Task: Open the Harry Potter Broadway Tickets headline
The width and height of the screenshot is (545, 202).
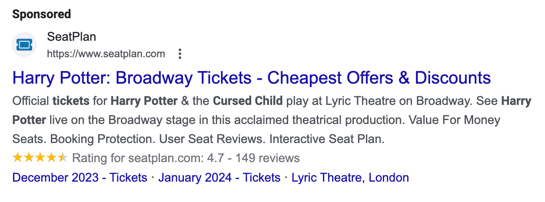Action: [x=252, y=78]
